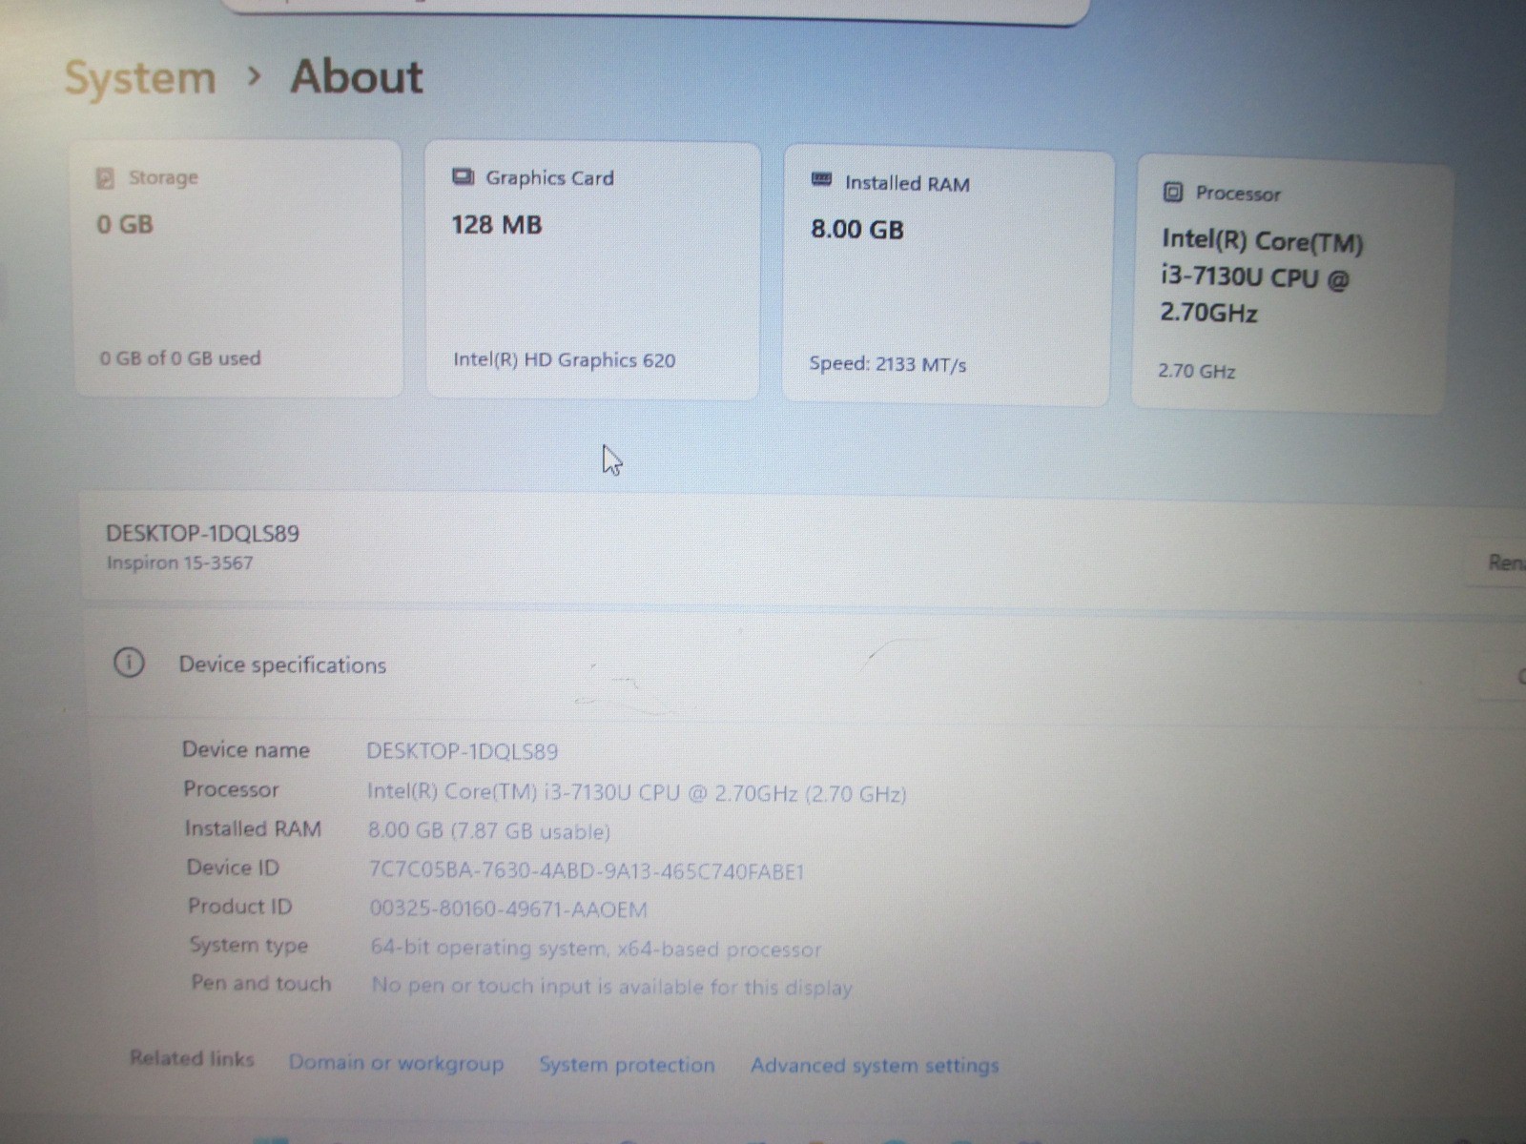Click the System type 64-bit value

pyautogui.click(x=595, y=949)
